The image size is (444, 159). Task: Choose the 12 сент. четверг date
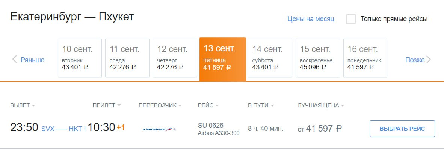tap(175, 58)
